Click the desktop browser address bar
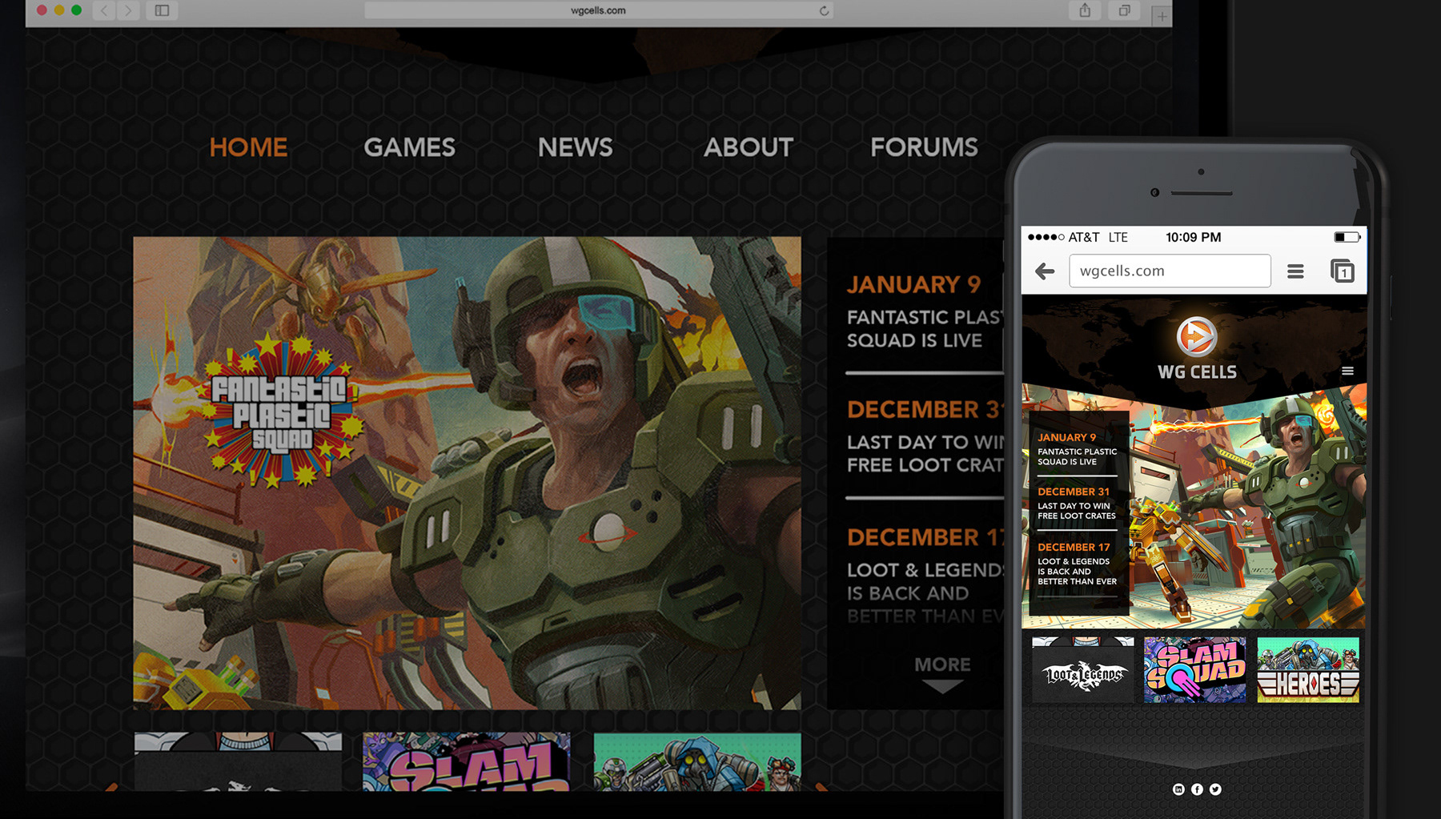This screenshot has height=819, width=1441. point(599,10)
